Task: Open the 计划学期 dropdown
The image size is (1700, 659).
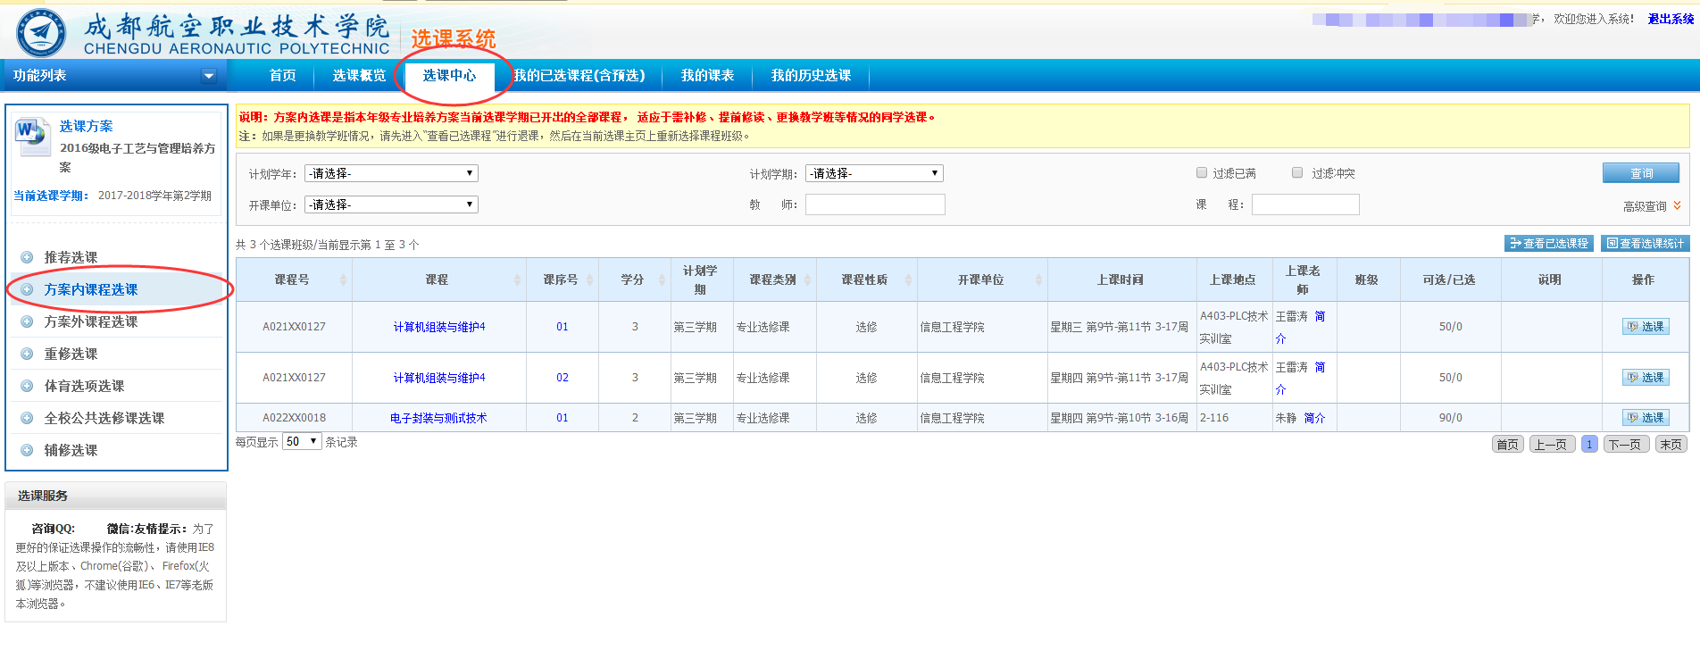Action: (x=874, y=174)
